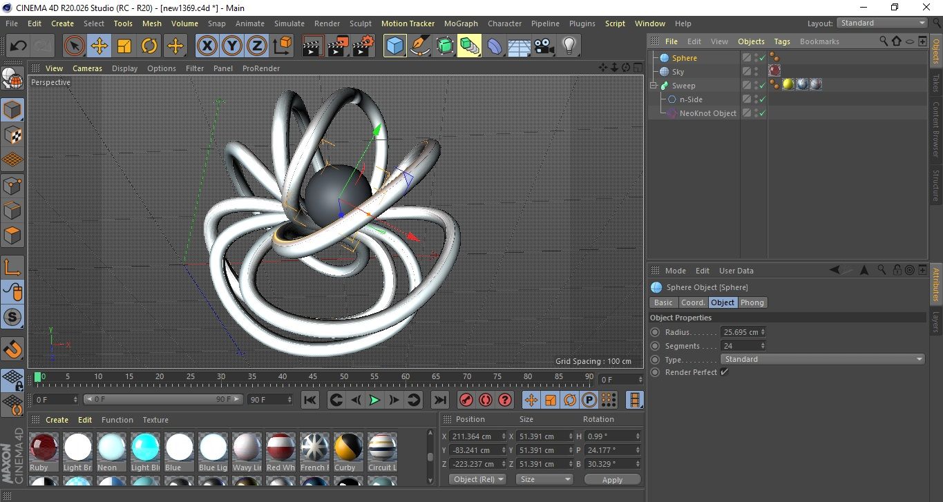The height and width of the screenshot is (502, 943).
Task: Open the Objects manager Tags menu
Action: 782,41
